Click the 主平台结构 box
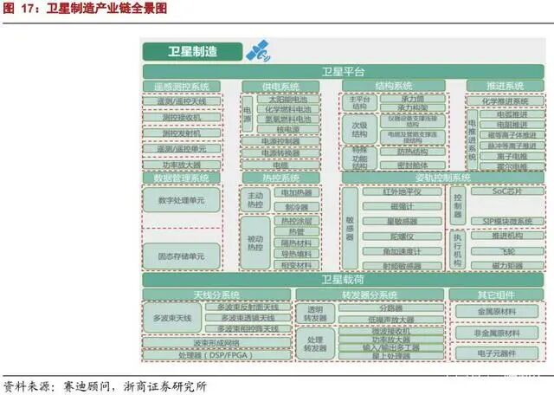The width and height of the screenshot is (554, 395). tap(359, 102)
